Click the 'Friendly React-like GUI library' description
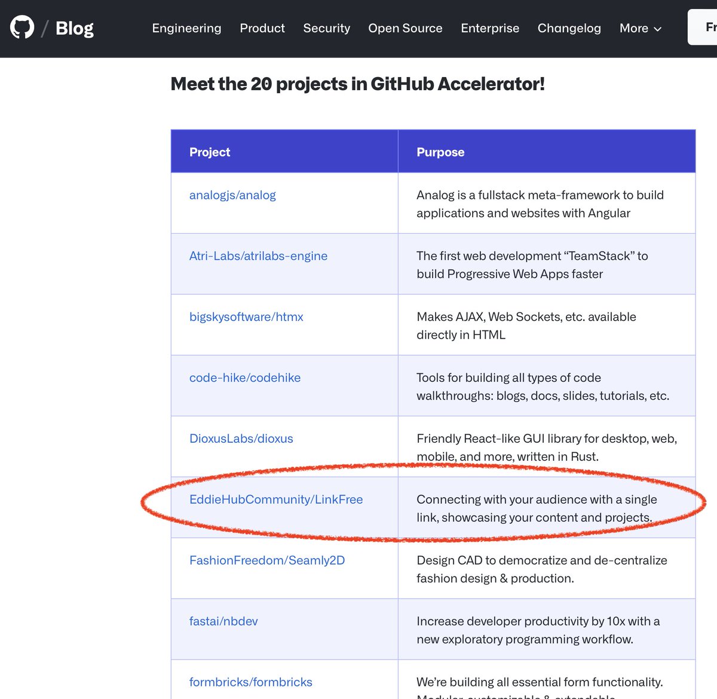Viewport: 717px width, 699px height. (547, 447)
